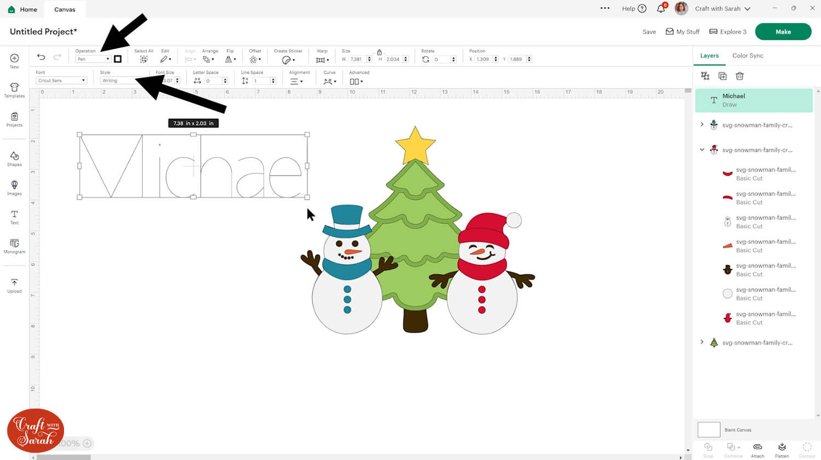Image resolution: width=821 pixels, height=460 pixels.
Task: Select the Text tool
Action: tap(14, 217)
